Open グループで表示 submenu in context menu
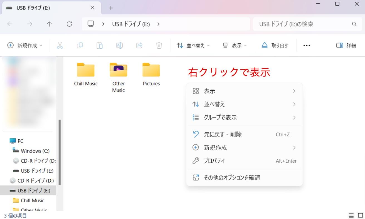Screen dimensions: 365x219 click(x=244, y=118)
